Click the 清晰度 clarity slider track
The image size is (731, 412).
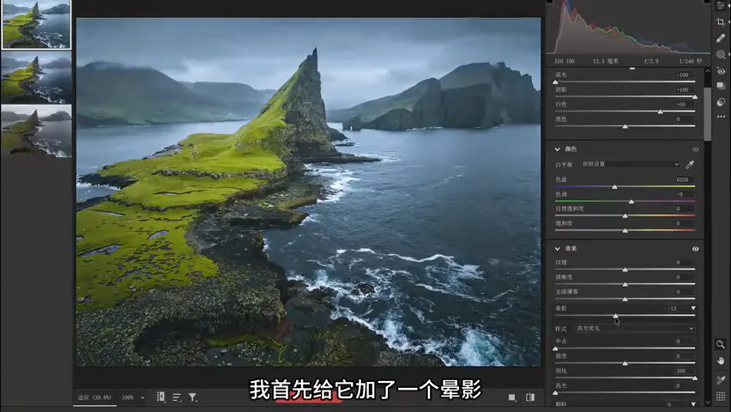(625, 284)
